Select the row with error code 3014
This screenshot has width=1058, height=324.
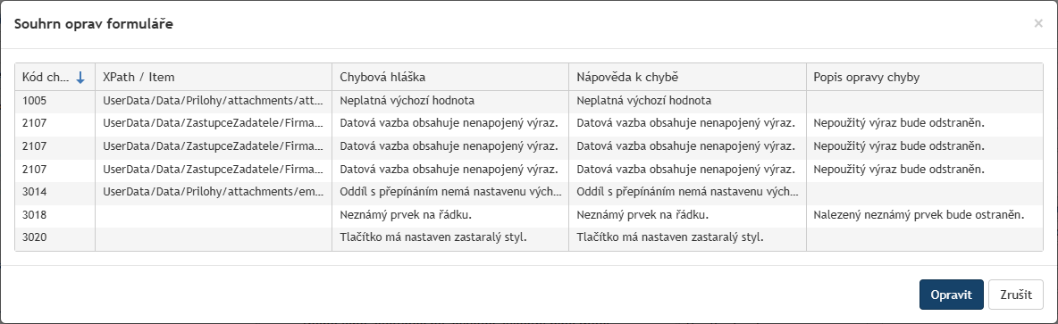point(529,193)
